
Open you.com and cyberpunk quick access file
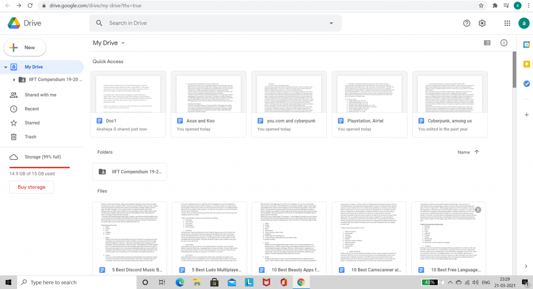pyautogui.click(x=289, y=104)
